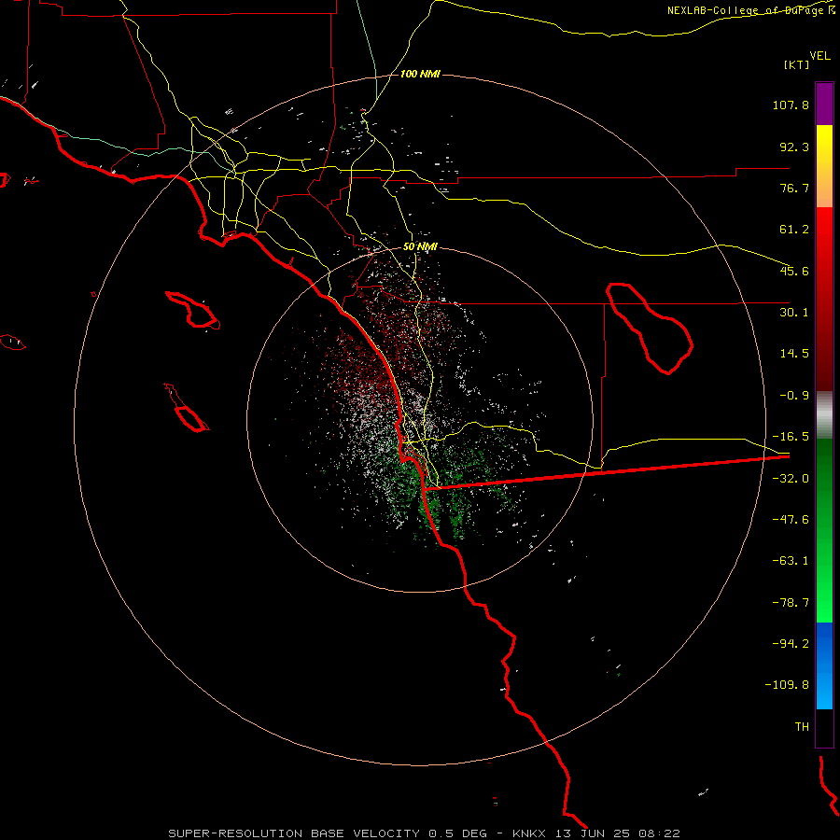
Task: Click the Santa Catalina Island outline
Action: point(192,310)
